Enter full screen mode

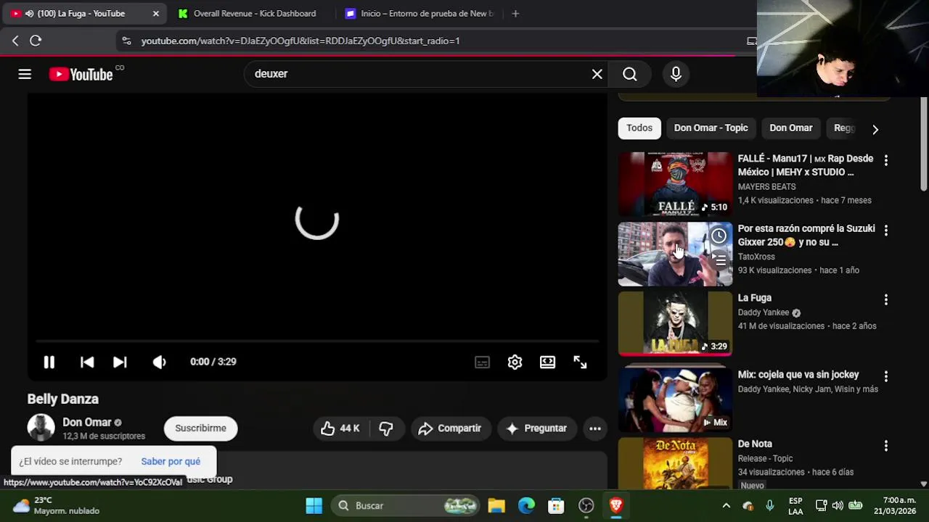tap(580, 362)
